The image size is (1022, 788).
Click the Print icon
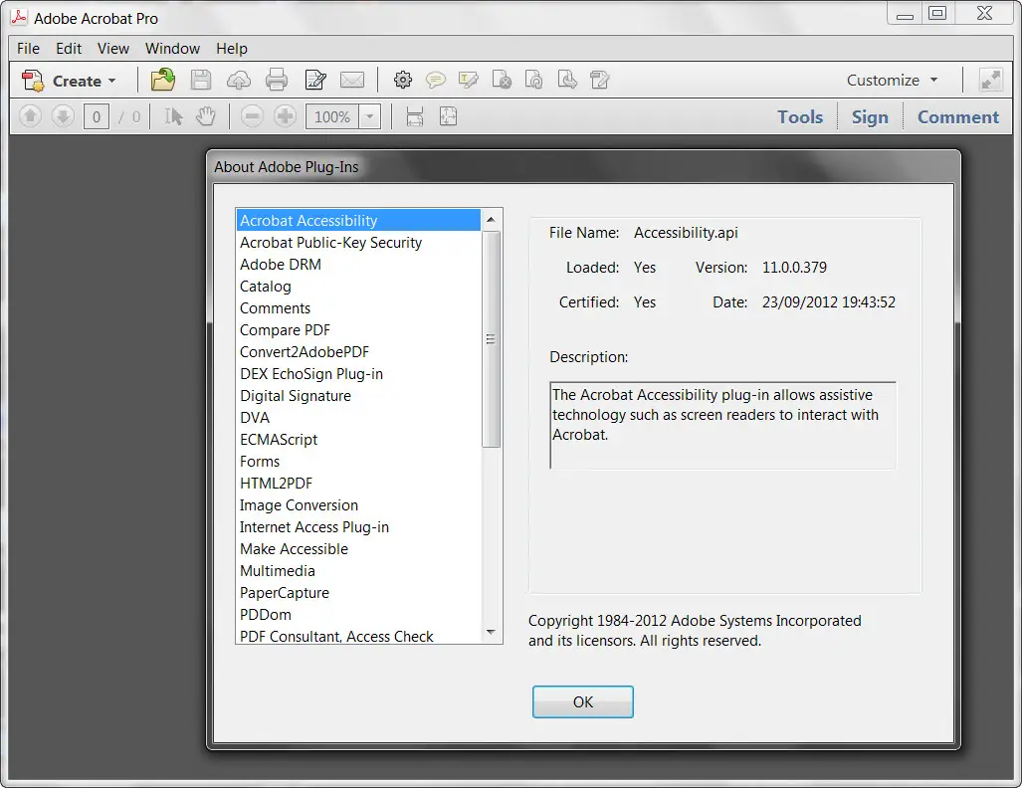click(x=277, y=80)
